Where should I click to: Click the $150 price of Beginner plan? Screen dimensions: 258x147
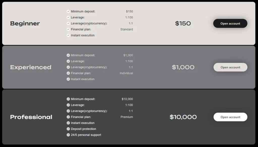[183, 23]
